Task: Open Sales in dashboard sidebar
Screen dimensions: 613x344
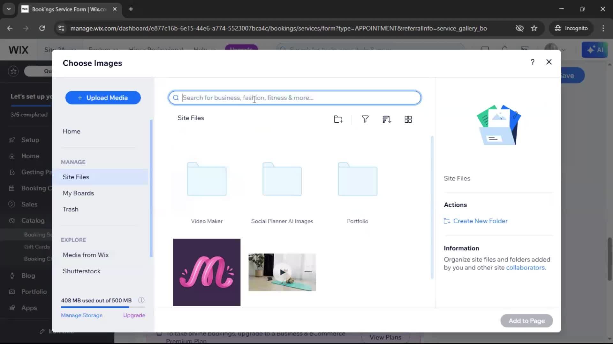Action: click(29, 204)
